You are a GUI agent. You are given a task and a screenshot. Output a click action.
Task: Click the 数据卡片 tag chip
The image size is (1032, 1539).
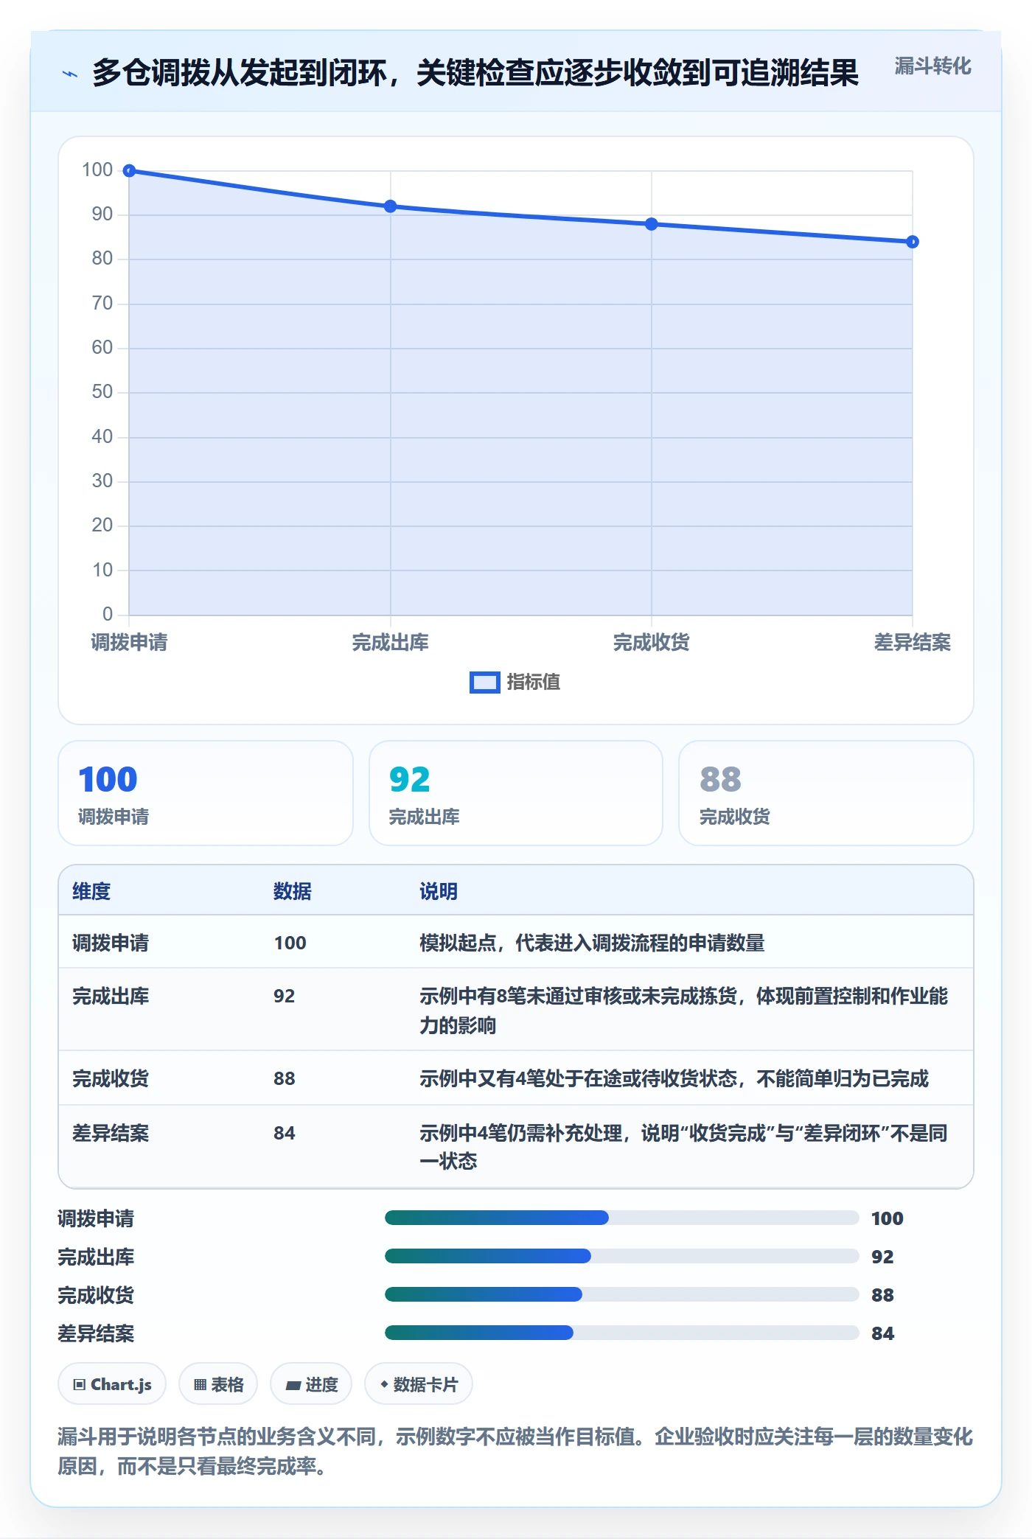pos(419,1384)
